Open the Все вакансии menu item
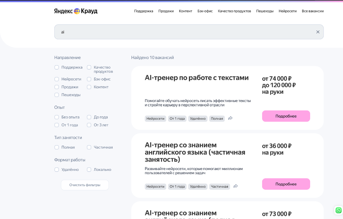The width and height of the screenshot is (343, 219). (x=313, y=11)
